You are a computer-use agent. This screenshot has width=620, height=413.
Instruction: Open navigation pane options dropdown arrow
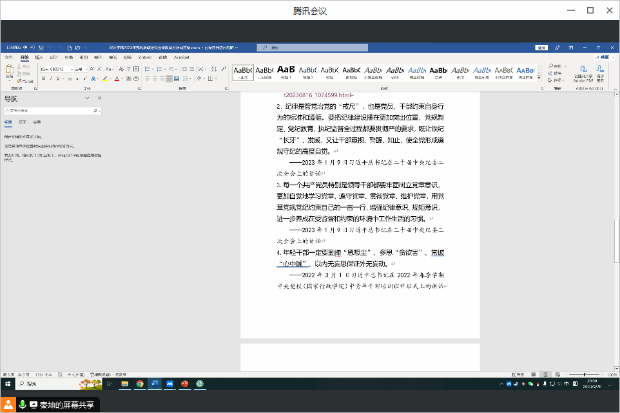(x=87, y=98)
